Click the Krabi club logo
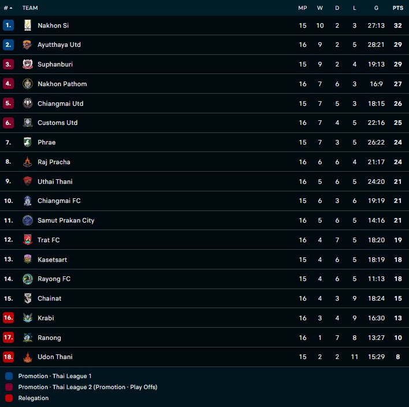 pos(28,318)
